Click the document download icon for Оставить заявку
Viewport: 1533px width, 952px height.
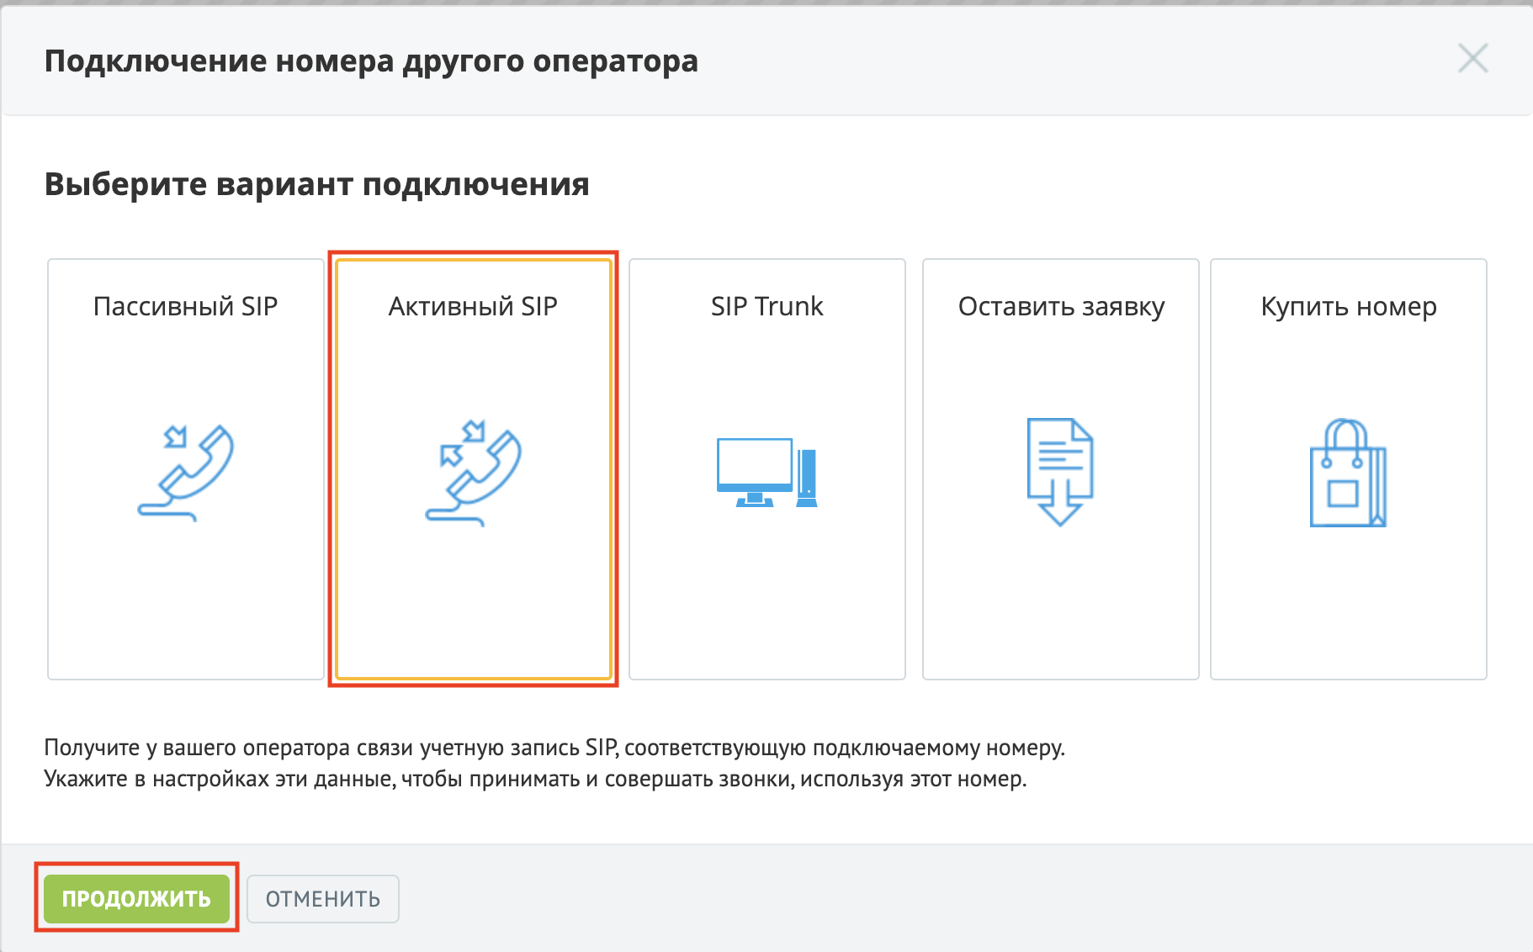click(1060, 472)
